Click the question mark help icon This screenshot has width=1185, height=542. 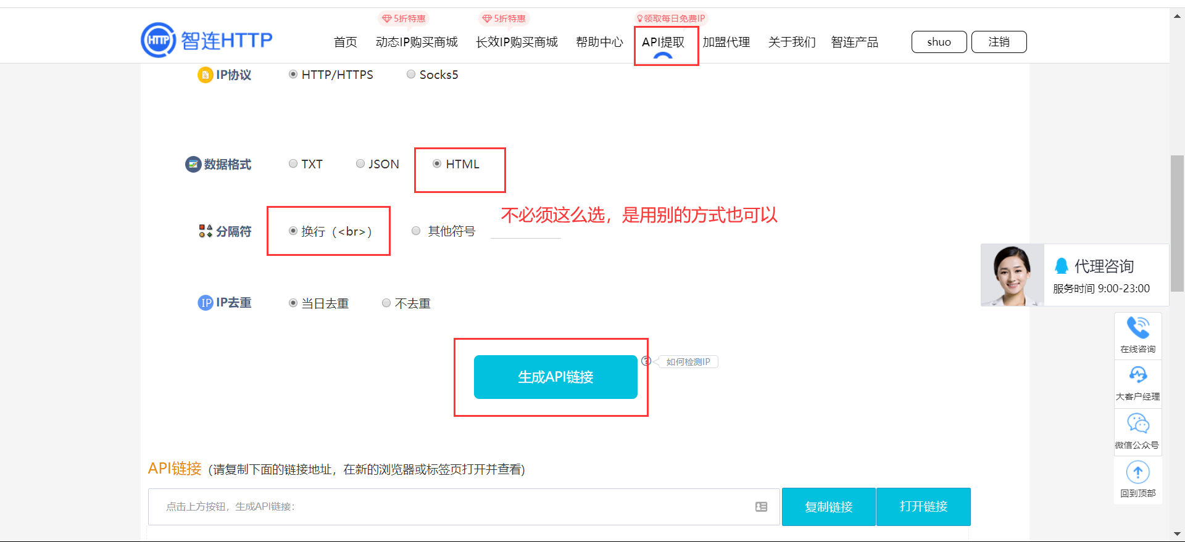[x=646, y=361]
